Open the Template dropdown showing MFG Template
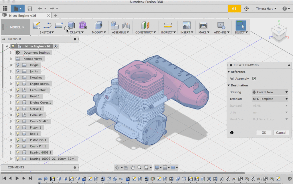Image resolution: width=293 pixels, height=184 pixels. [x=270, y=99]
